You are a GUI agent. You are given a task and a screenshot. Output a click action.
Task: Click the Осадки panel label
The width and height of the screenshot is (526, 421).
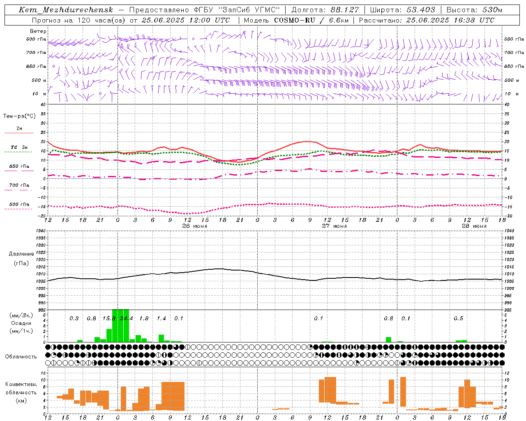point(21,323)
